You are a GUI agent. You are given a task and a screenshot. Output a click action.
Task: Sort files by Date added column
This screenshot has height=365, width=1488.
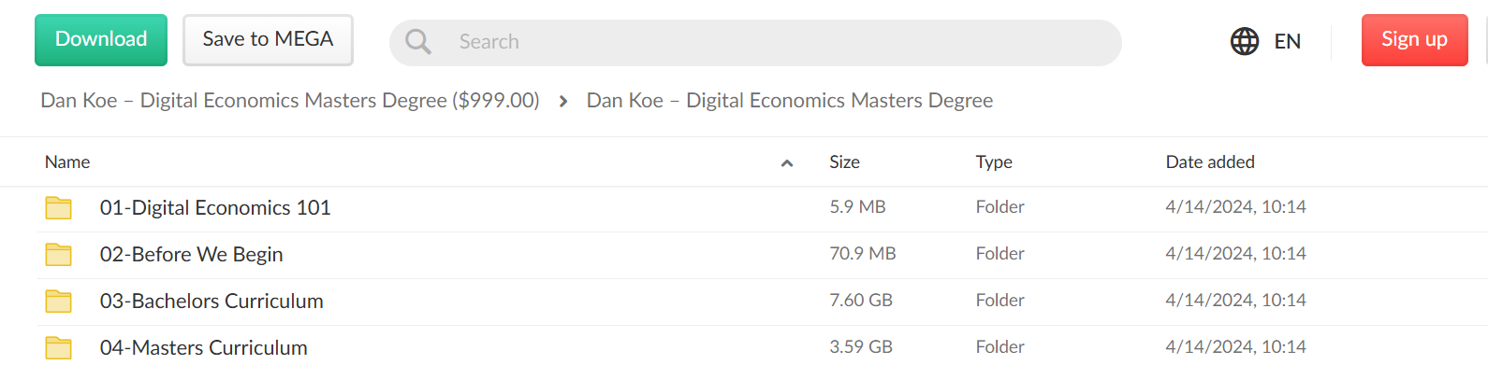(1210, 161)
